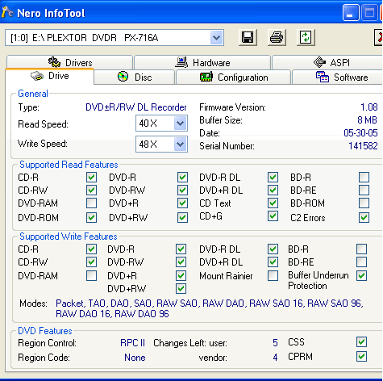
Task: Go to the Configuration tab
Action: [x=233, y=77]
